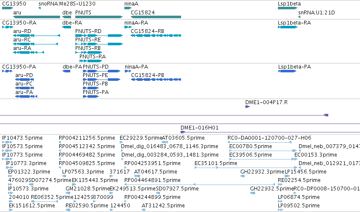Click the dbe-PA protein label
The image size is (360, 212).
coord(72,67)
